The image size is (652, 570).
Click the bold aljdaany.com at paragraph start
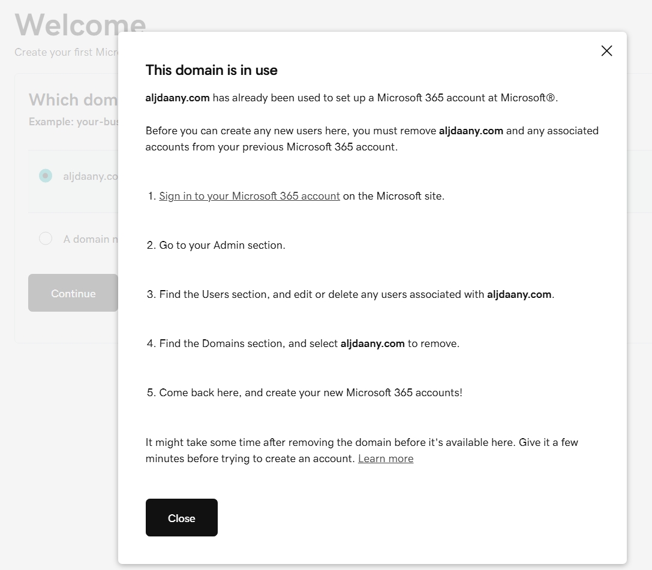pos(178,98)
